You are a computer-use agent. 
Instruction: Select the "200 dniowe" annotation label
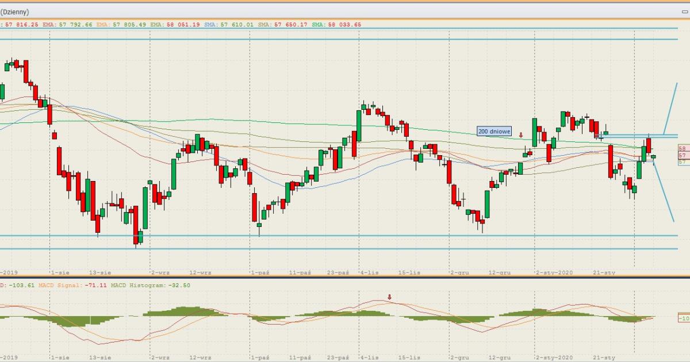[x=494, y=132]
